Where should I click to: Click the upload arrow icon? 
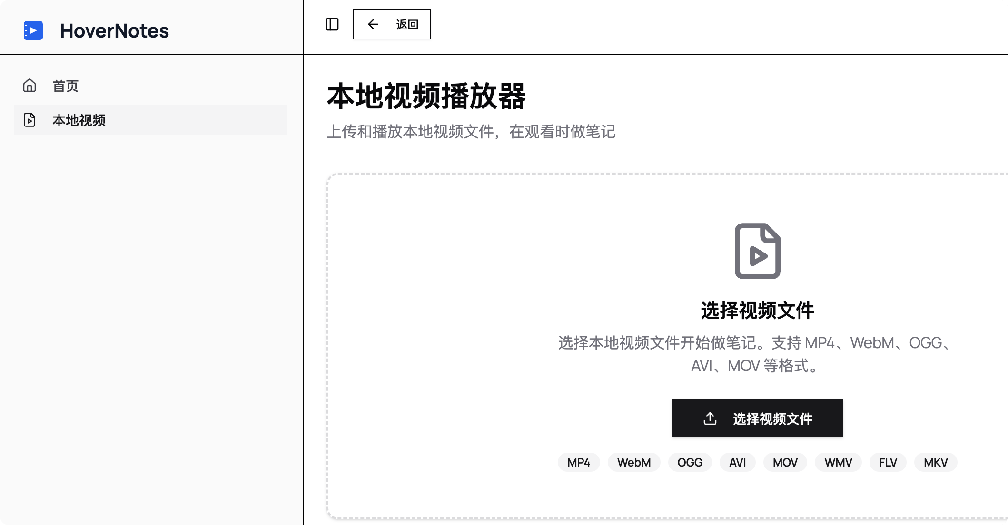710,418
